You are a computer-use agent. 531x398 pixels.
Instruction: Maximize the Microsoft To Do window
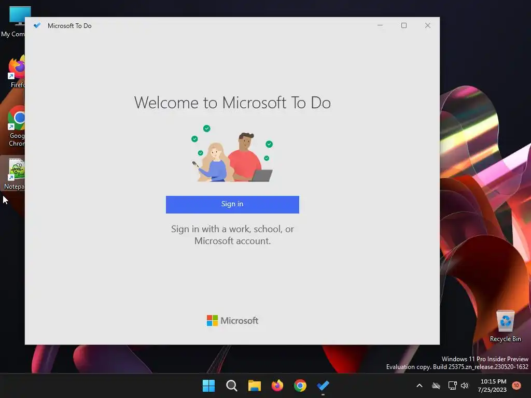coord(403,25)
